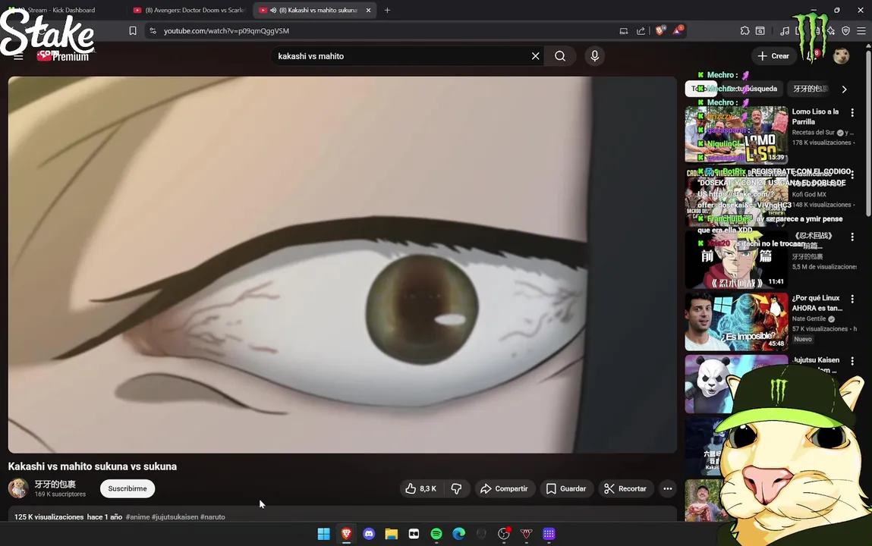
Task: Click the Crear button
Action: pyautogui.click(x=773, y=56)
